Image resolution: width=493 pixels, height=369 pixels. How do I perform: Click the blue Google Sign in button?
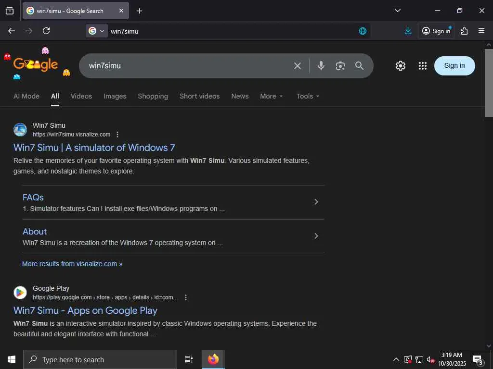(454, 65)
